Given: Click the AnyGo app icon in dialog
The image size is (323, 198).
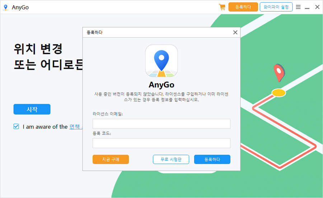Looking at the screenshot, I should coord(161,61).
